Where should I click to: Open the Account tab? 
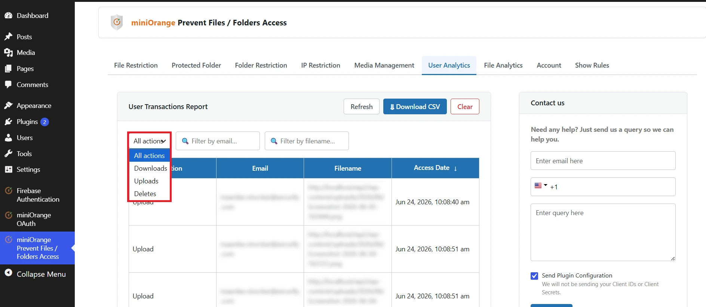tap(549, 65)
